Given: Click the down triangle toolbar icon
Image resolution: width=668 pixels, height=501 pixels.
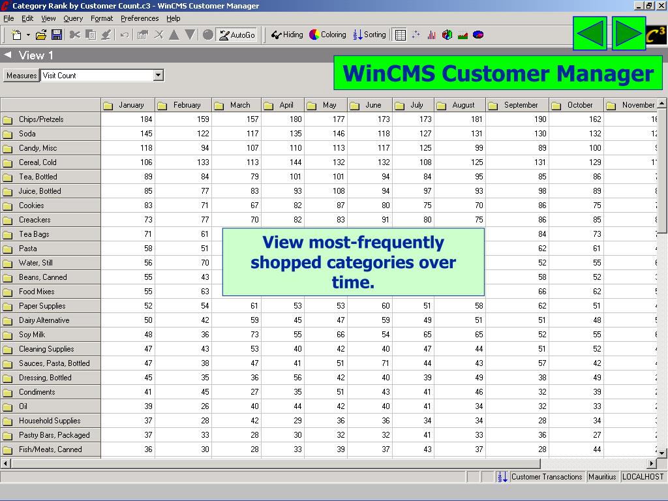Looking at the screenshot, I should pyautogui.click(x=190, y=35).
